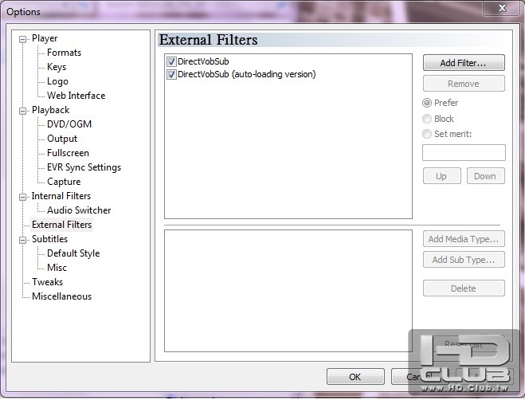
Task: Click the Remove filter button
Action: pyautogui.click(x=464, y=84)
